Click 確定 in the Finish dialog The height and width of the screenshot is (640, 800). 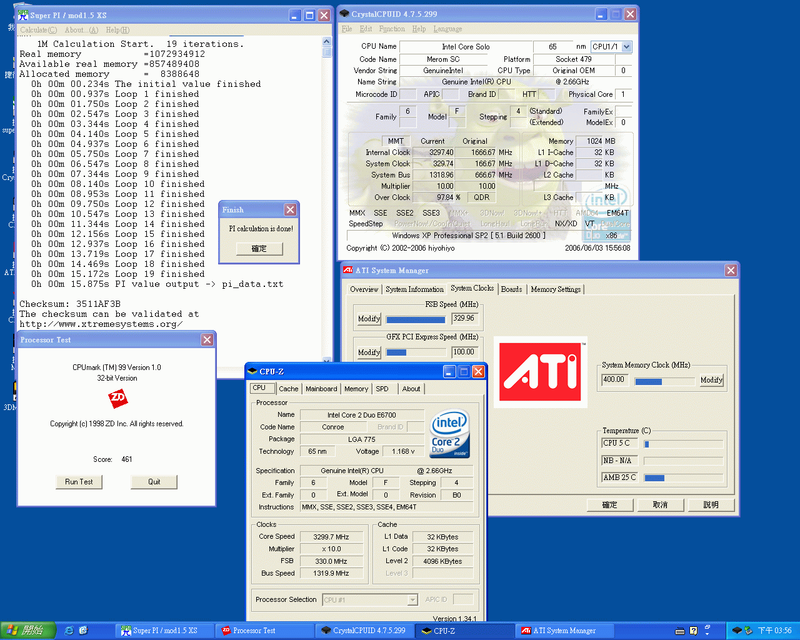[x=259, y=249]
